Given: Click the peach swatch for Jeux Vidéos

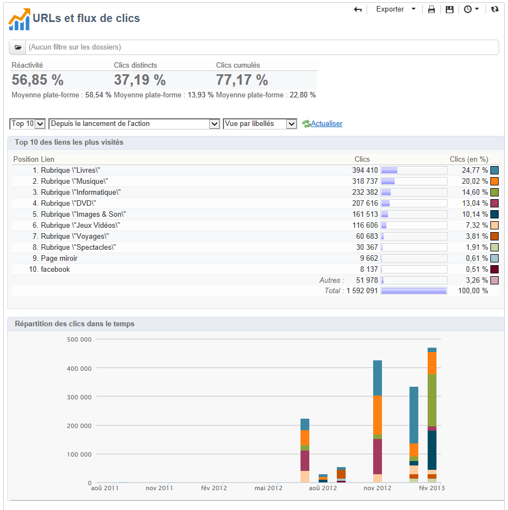Looking at the screenshot, I should coord(494,225).
